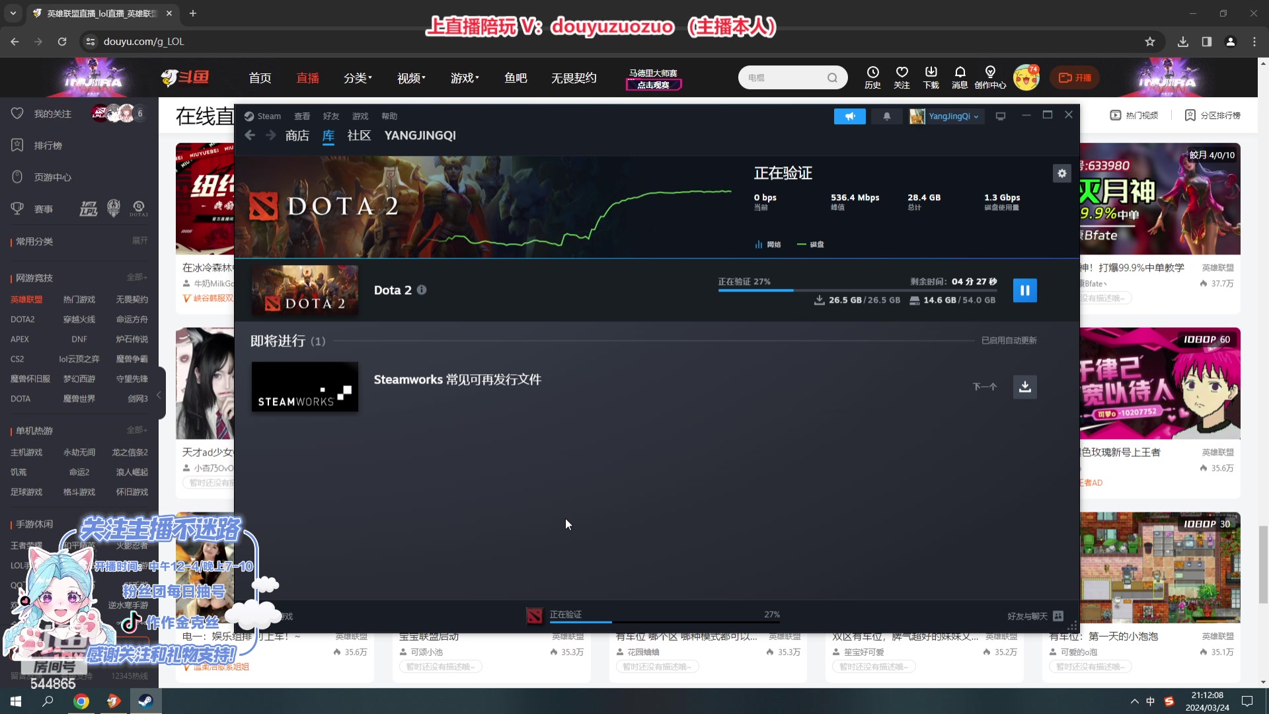Open the 好友 menu in Steam

click(x=331, y=116)
